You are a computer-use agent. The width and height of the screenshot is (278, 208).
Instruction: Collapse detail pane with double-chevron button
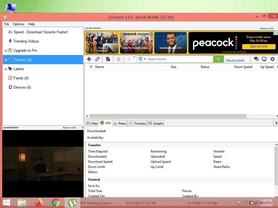(276, 123)
